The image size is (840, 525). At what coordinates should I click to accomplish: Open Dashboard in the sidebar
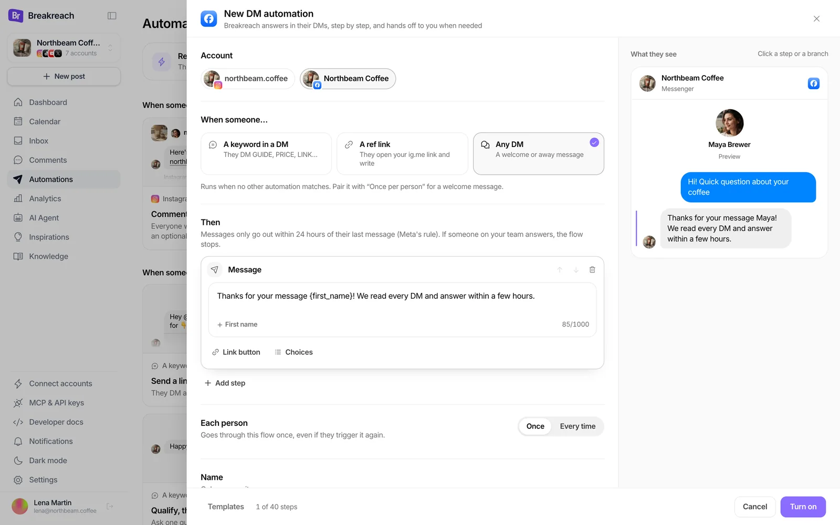click(x=64, y=102)
